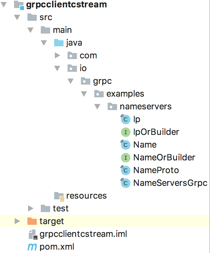Screen dimensions: 210x253
Task: Collapse the src folder
Action: click(x=17, y=17)
